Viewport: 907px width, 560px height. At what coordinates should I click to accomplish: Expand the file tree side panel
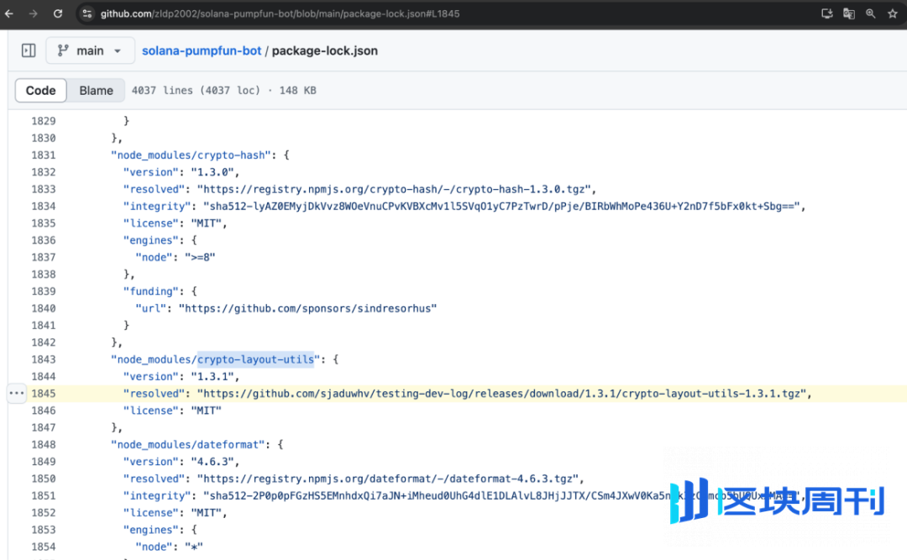(29, 50)
